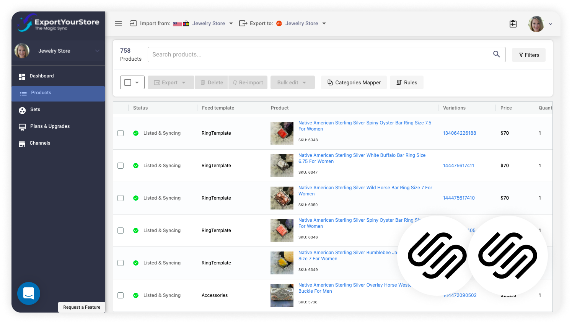This screenshot has width=572, height=324.
Task: Open Sets in the sidebar
Action: coord(58,110)
